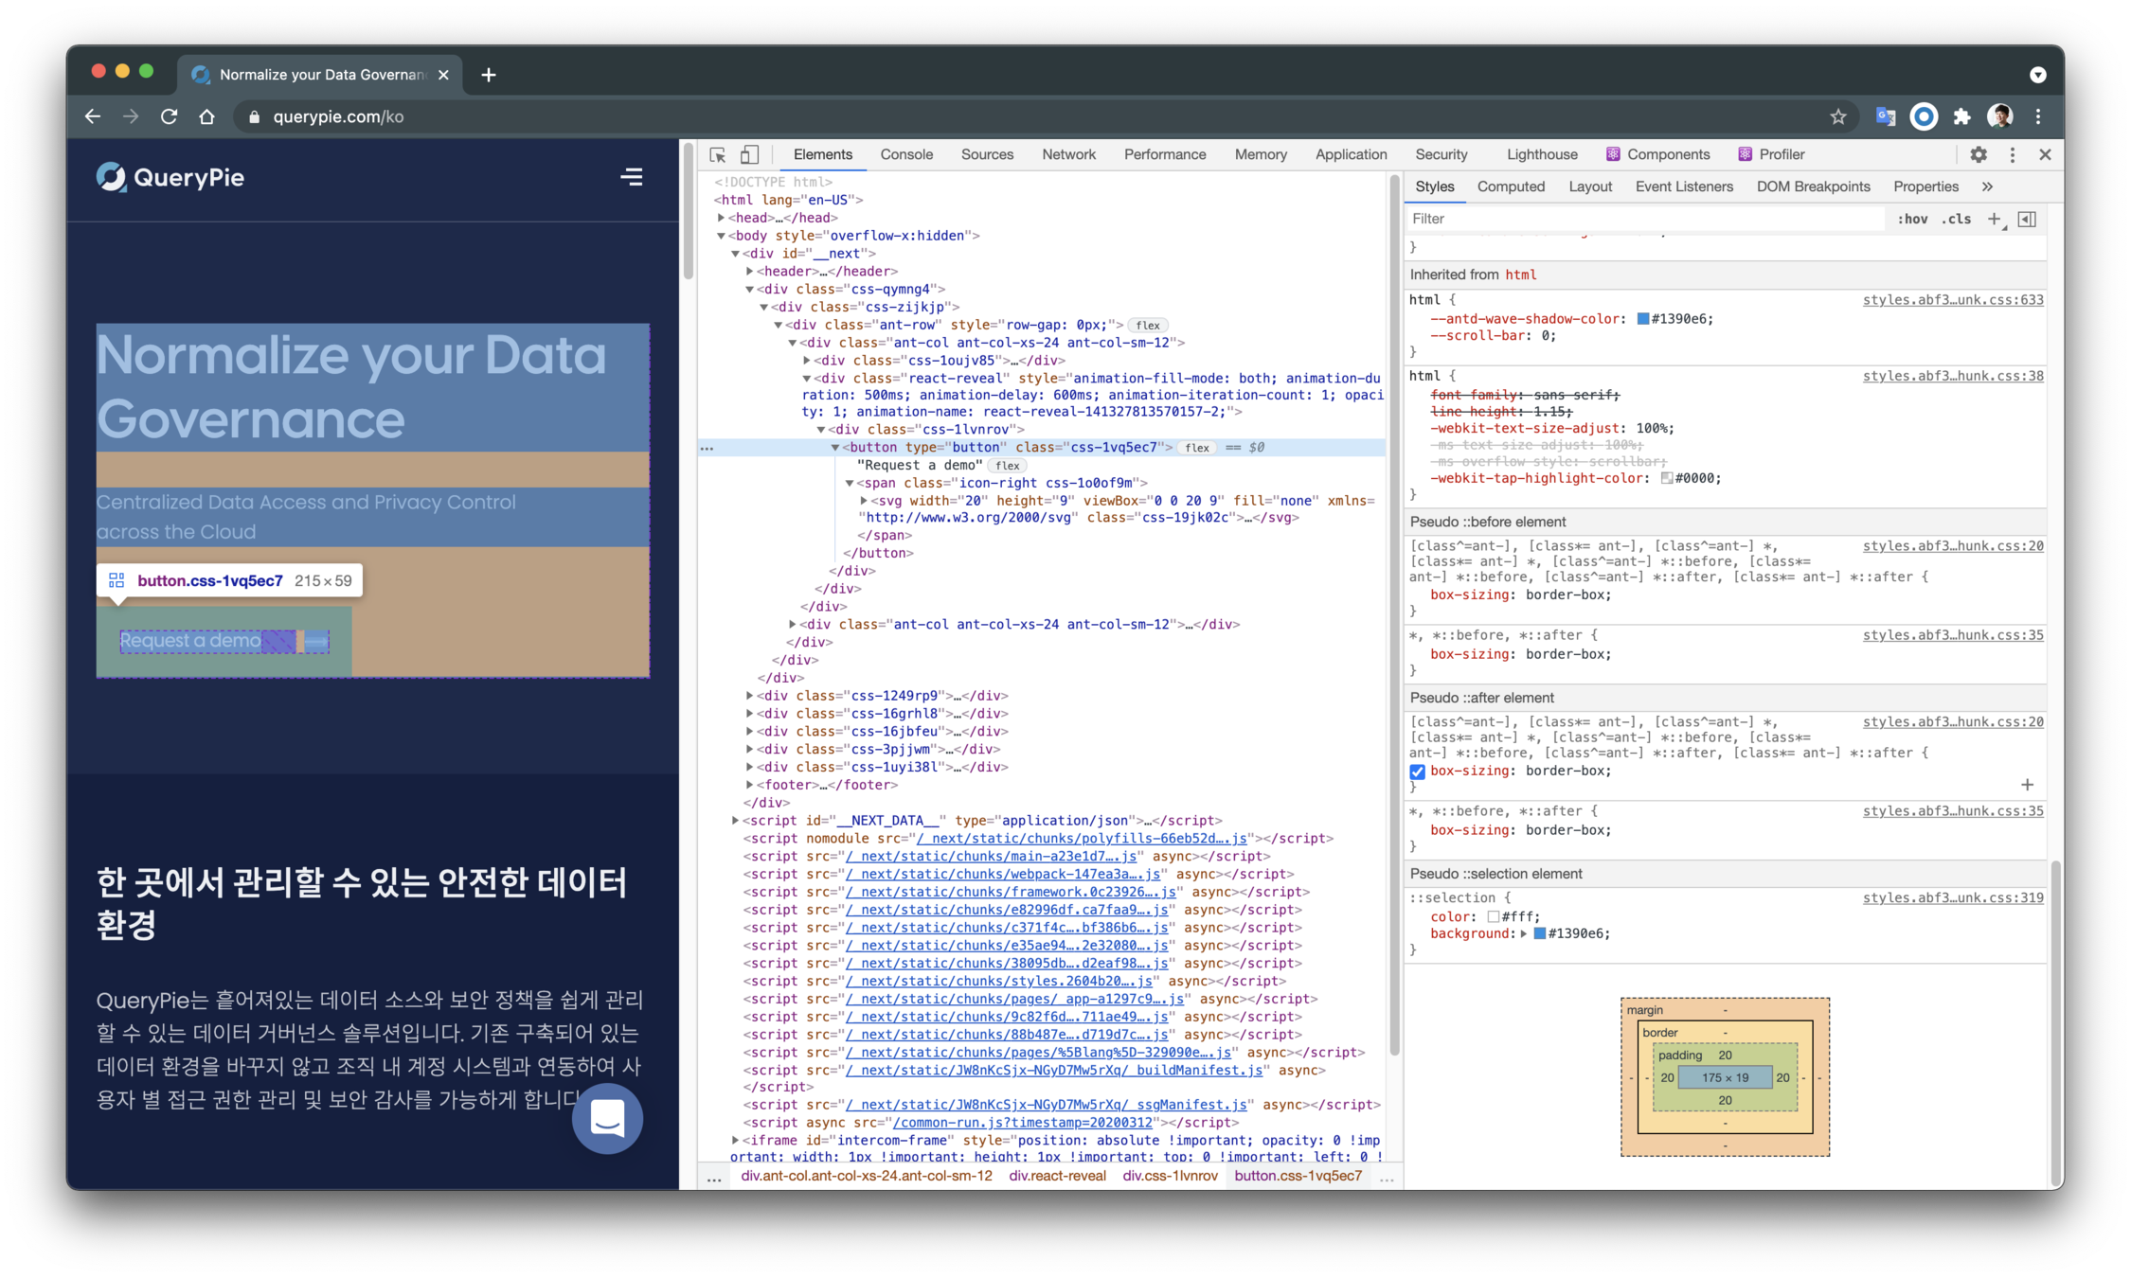Bookmark this page with the star icon
The image size is (2131, 1278).
click(x=1838, y=116)
